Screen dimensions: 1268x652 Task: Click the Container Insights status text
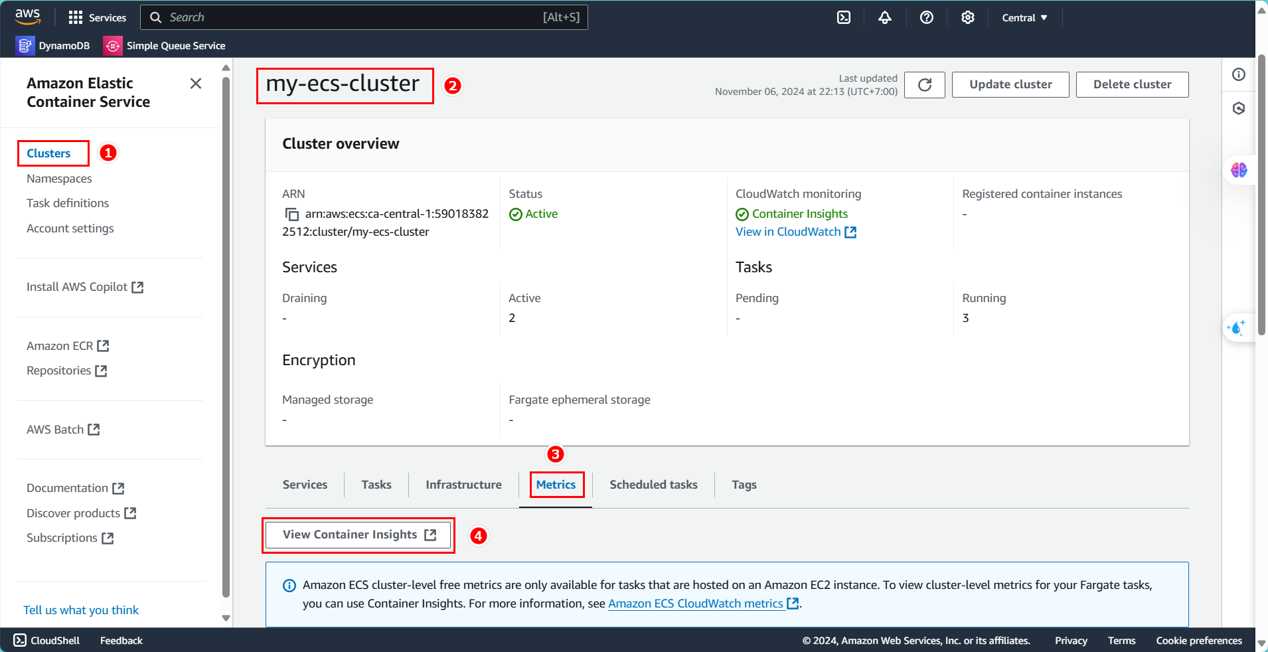(800, 214)
